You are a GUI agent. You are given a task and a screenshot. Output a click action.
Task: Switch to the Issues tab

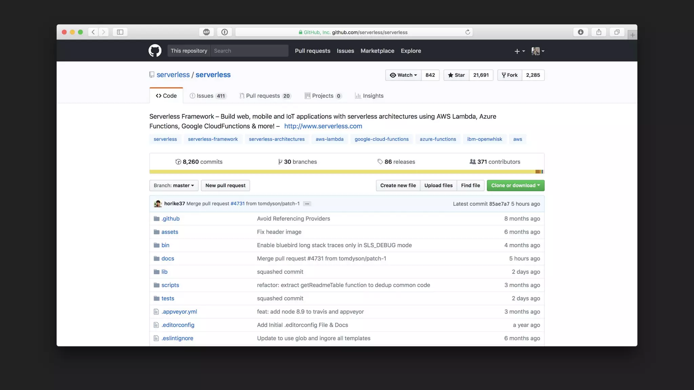click(x=208, y=96)
